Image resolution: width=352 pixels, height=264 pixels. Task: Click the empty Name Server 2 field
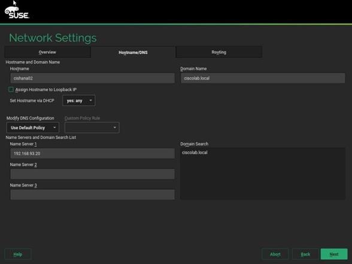(92, 174)
